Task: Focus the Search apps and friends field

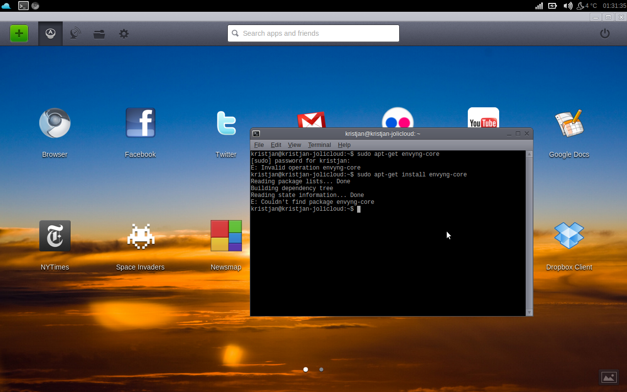Action: click(313, 33)
